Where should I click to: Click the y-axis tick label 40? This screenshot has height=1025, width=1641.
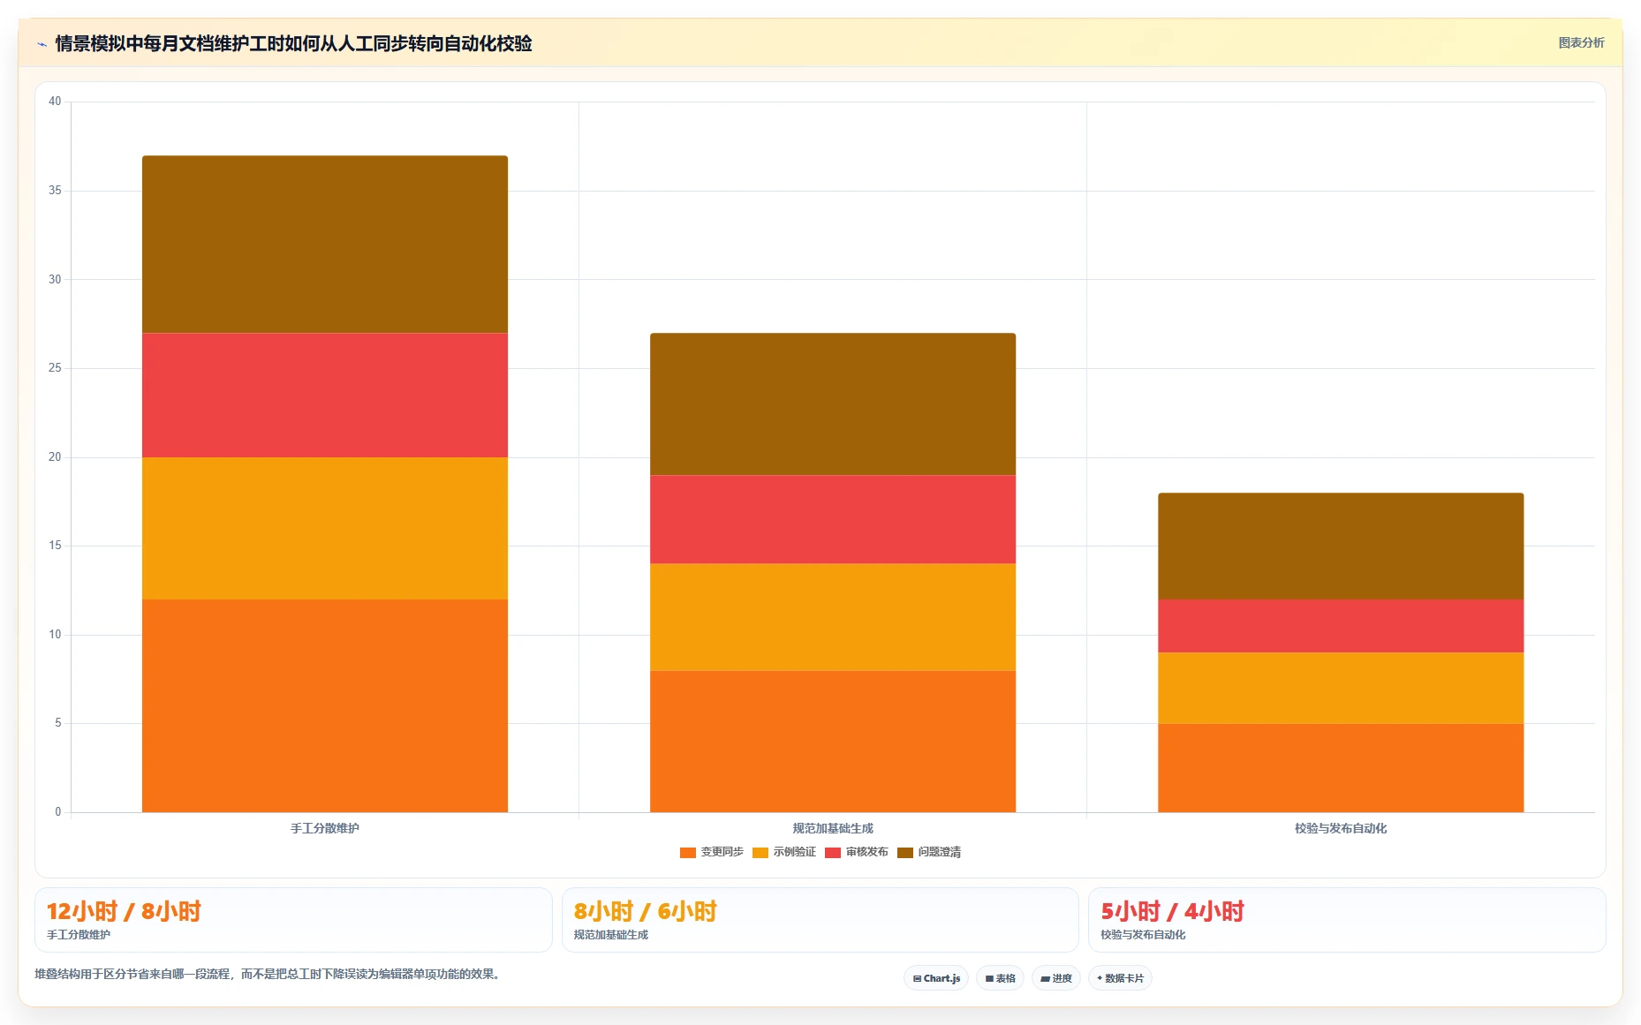[x=55, y=102]
